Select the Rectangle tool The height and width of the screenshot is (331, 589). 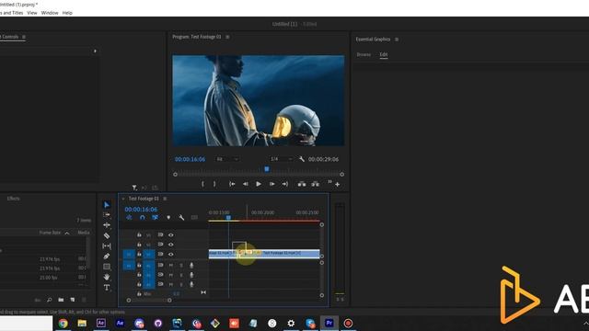pos(107,267)
